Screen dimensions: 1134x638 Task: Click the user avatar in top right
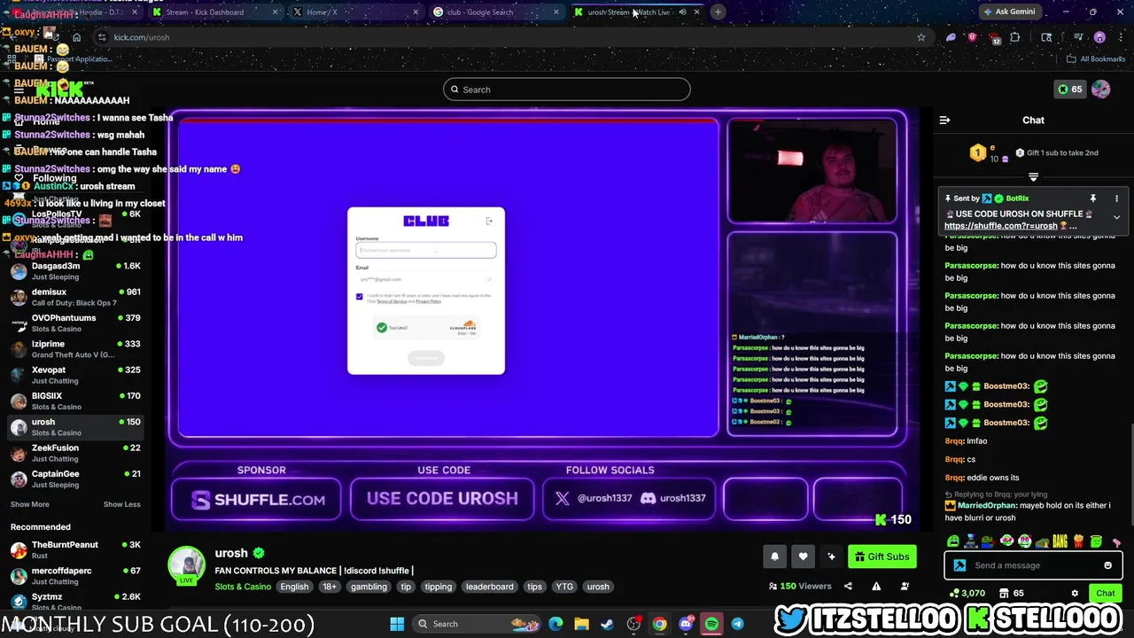click(x=1100, y=89)
